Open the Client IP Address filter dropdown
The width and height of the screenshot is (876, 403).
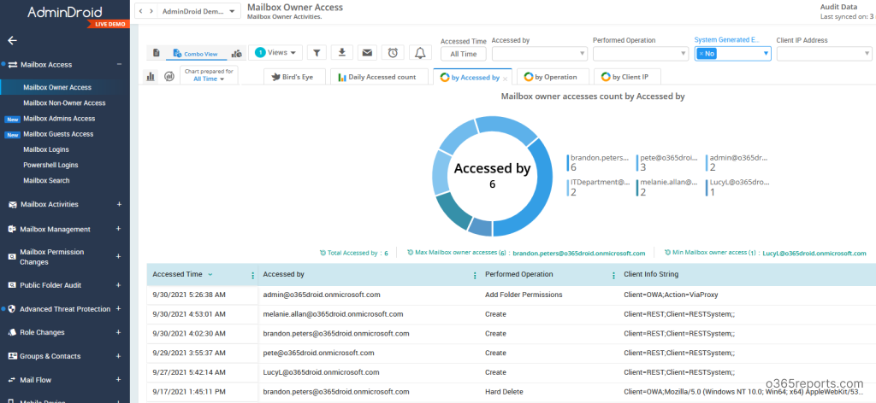[824, 54]
